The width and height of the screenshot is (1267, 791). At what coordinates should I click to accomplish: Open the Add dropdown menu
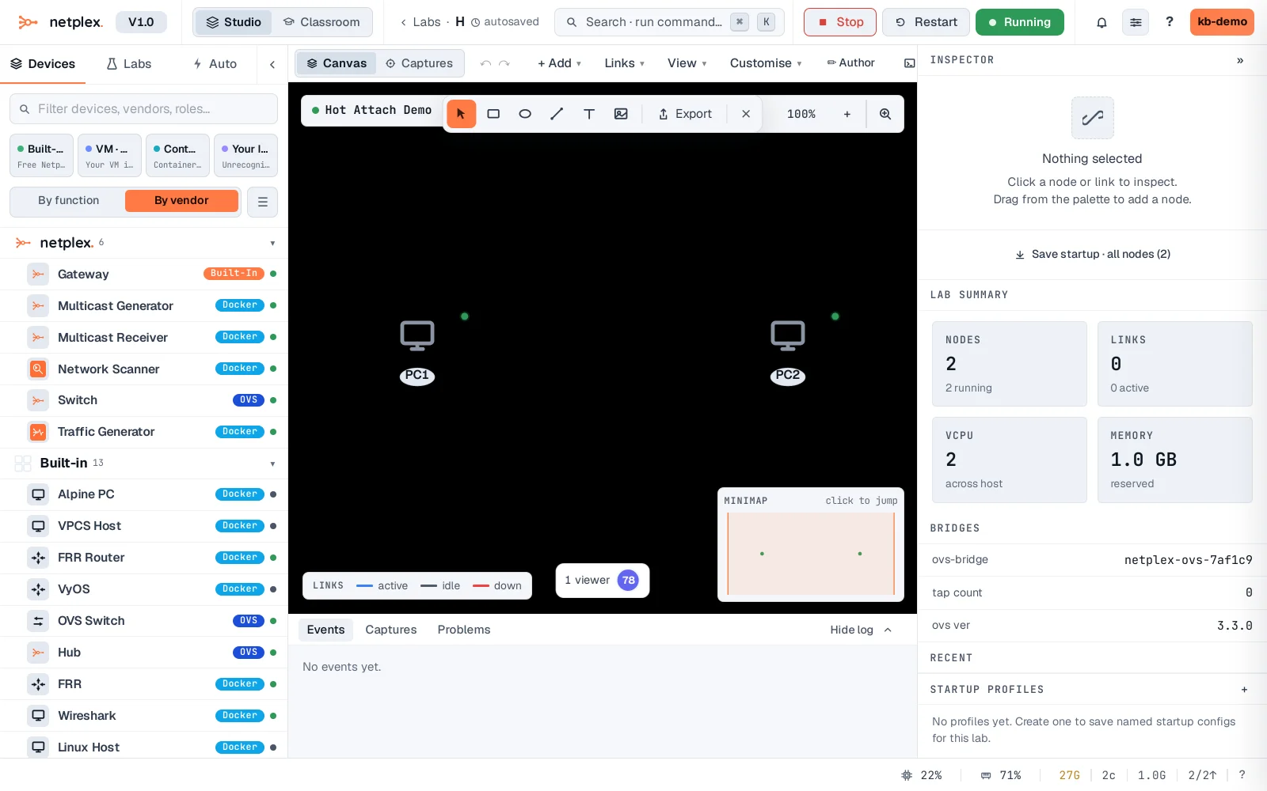pos(559,63)
